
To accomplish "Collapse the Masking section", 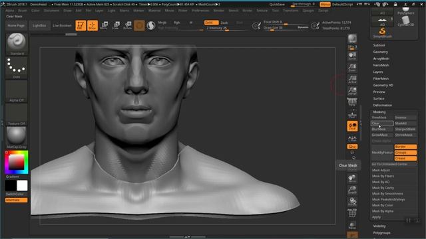I will [379, 112].
